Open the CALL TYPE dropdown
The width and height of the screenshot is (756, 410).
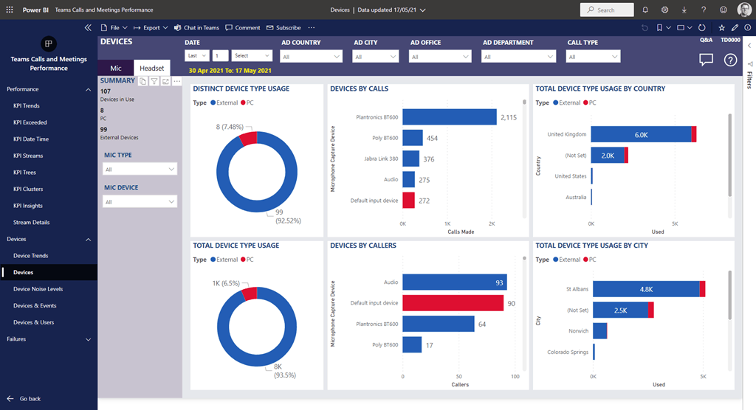594,57
